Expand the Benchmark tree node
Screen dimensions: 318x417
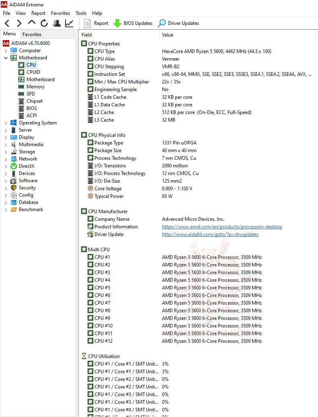click(6, 210)
